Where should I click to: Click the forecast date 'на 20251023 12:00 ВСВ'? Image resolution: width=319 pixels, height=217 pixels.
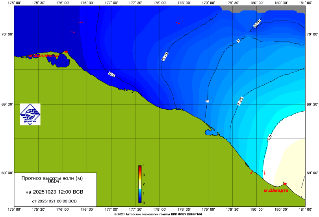pyautogui.click(x=54, y=192)
